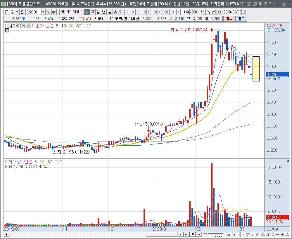Click the data table grid icon under 씨아이에스
Screen dimensions: 292x239
(x=7, y=31)
